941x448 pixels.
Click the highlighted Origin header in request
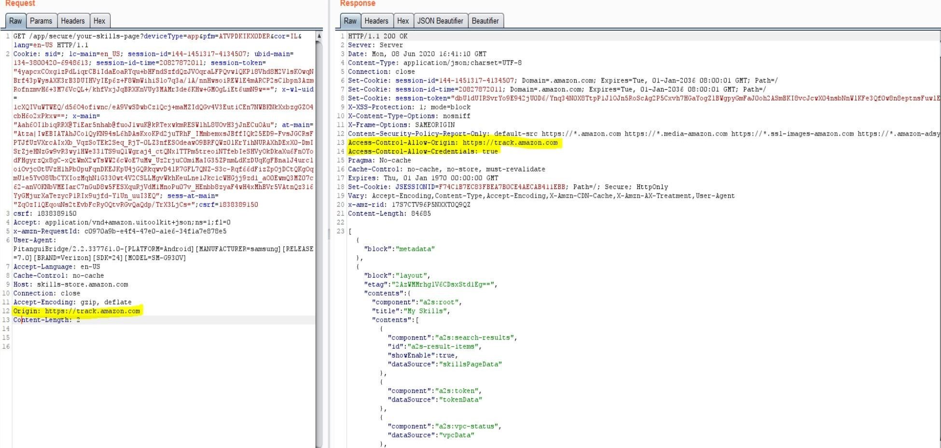coord(77,311)
